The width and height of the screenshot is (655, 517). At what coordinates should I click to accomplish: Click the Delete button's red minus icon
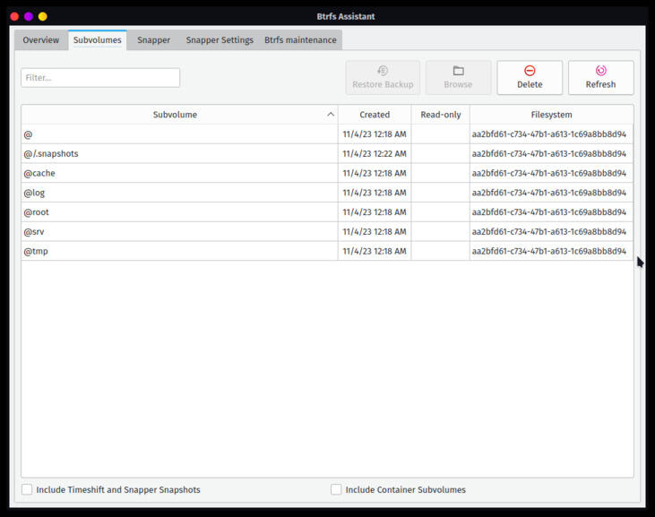(530, 71)
